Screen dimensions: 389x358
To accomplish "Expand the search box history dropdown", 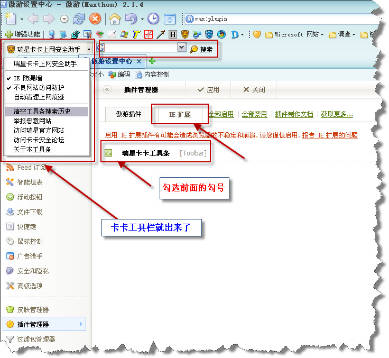I will 181,47.
